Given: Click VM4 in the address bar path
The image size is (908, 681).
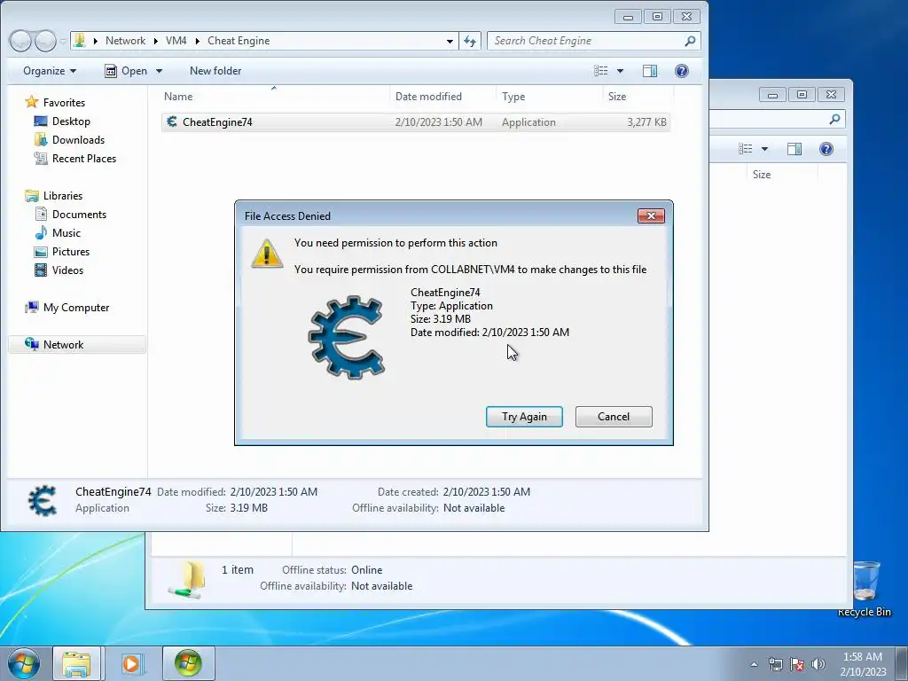Looking at the screenshot, I should pyautogui.click(x=176, y=41).
